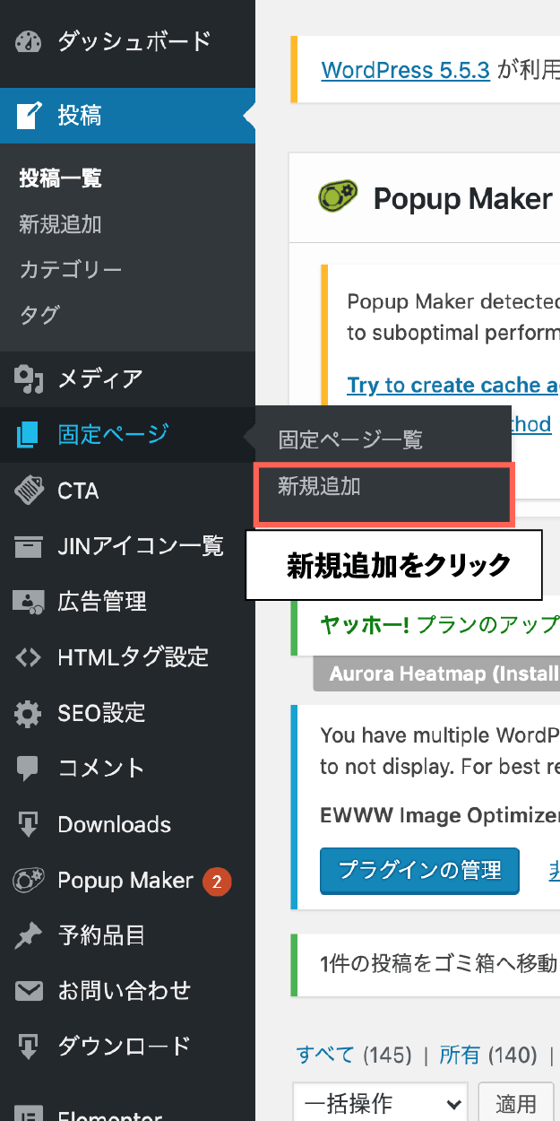Expand the 一括操作 bulk actions dropdown

(x=381, y=1103)
